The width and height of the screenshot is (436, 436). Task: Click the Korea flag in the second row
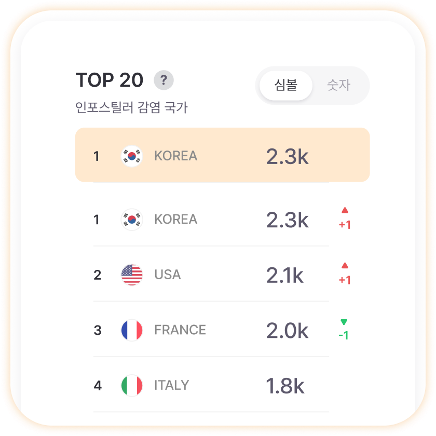[x=132, y=220]
